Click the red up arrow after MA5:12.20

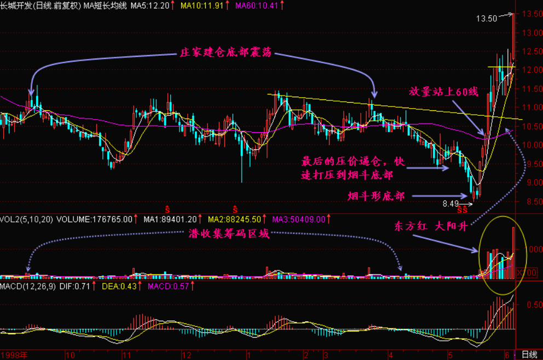[173, 5]
